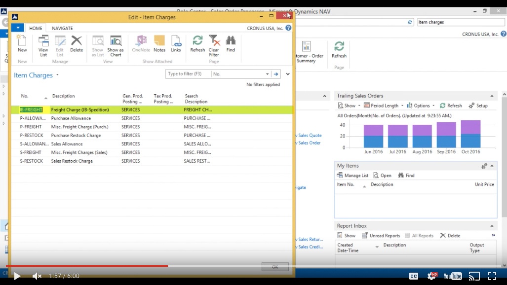Screen dimensions: 507x285
Task: Toggle fullscreen video mode
Action: [492, 276]
